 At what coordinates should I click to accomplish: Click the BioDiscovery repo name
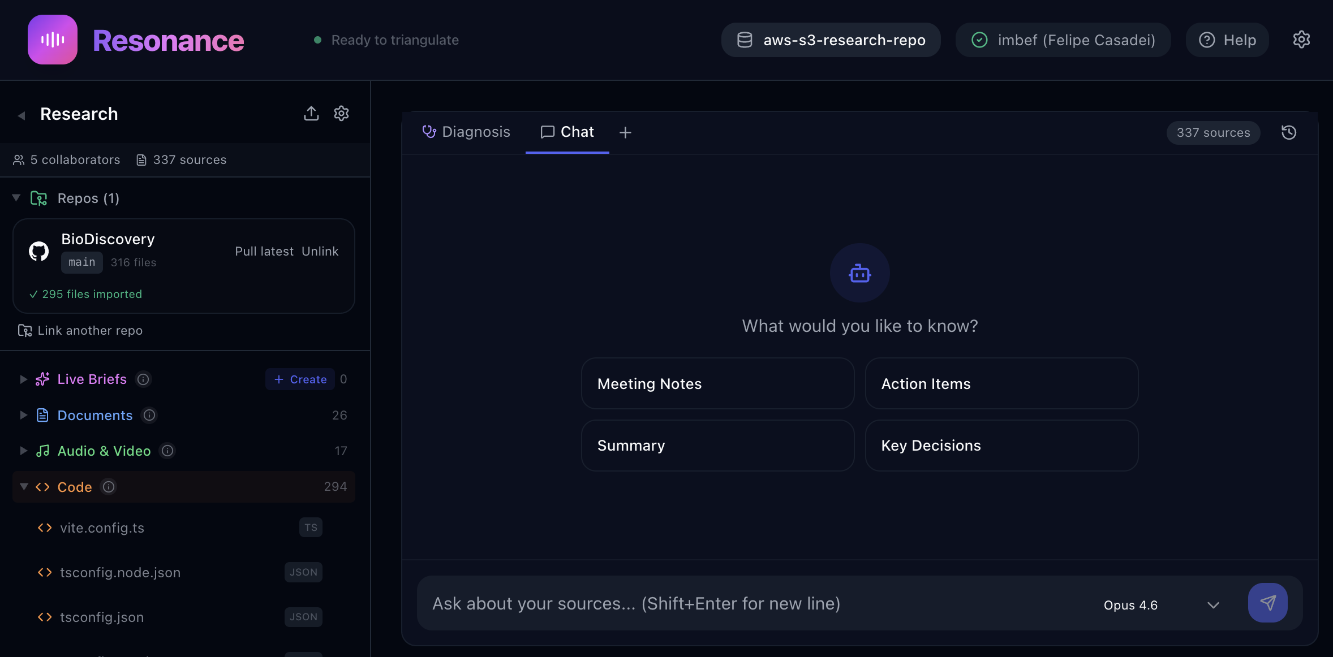coord(108,239)
